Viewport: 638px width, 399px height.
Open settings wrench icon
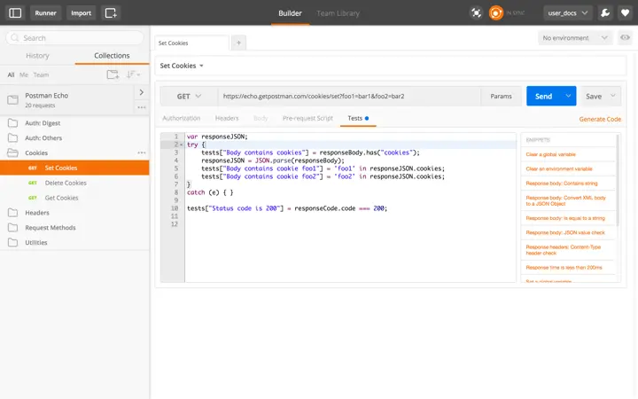click(x=605, y=13)
